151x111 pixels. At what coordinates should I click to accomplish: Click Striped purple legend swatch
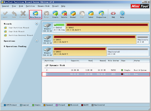point(57,105)
